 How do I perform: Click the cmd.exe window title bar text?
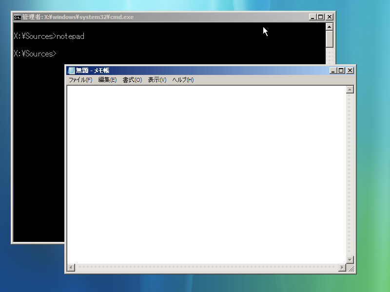[x=78, y=17]
